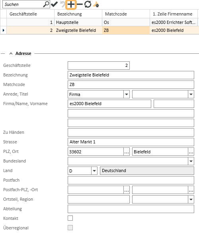Collapse the Adresse section
Image resolution: width=199 pixels, height=237 pixels.
point(11,53)
